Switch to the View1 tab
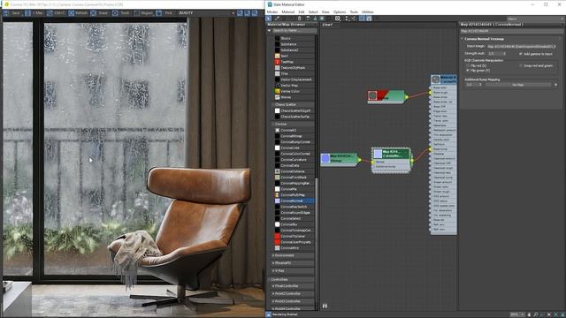Screen dimensions: 566x318 coord(327,25)
